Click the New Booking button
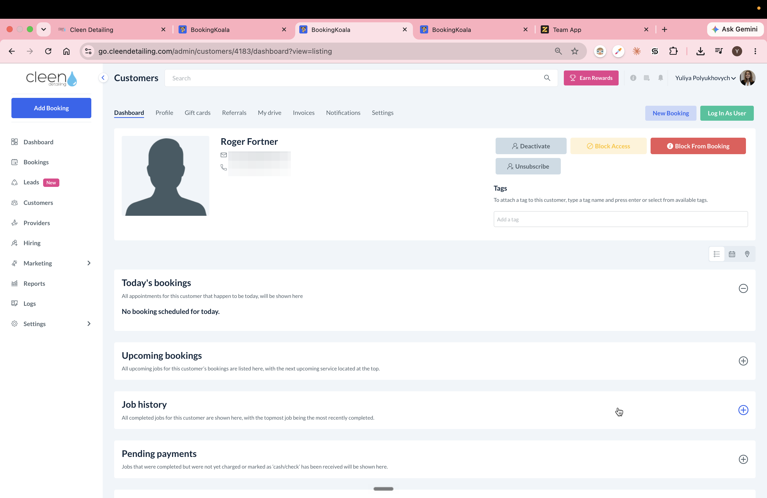767x498 pixels. point(670,113)
